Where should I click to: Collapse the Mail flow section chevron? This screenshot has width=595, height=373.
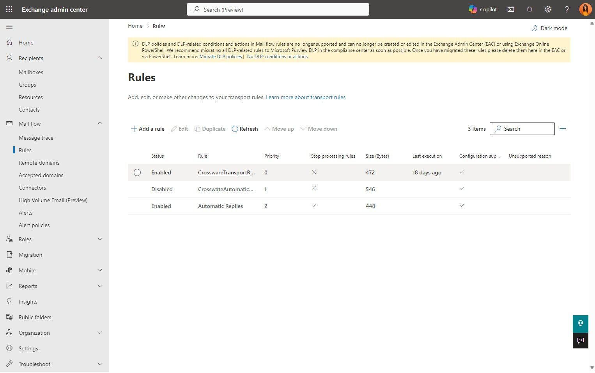point(100,123)
